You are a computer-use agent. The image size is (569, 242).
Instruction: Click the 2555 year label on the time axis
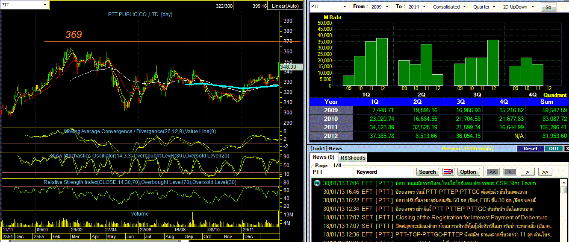coord(40,236)
